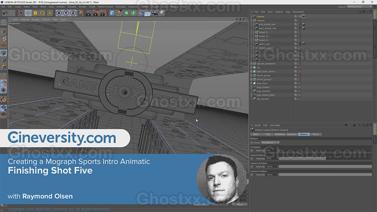377x212 pixels.
Task: Activate the Move tool
Action: pos(28,13)
